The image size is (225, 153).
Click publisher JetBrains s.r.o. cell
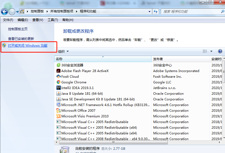(164, 88)
